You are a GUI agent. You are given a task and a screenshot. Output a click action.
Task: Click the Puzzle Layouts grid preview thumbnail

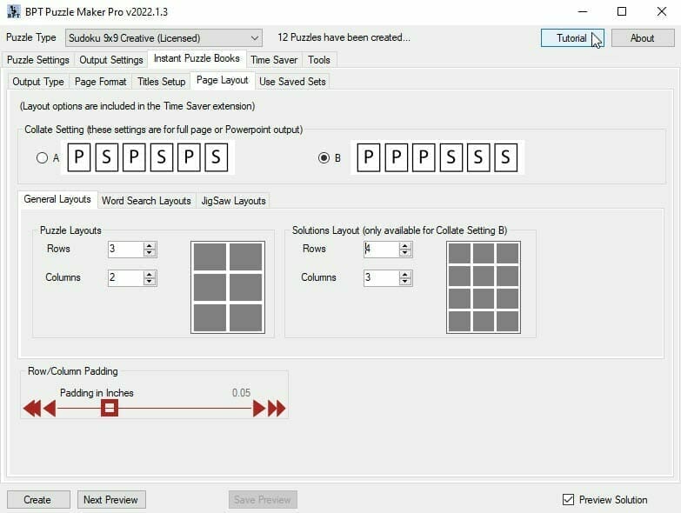coord(228,287)
